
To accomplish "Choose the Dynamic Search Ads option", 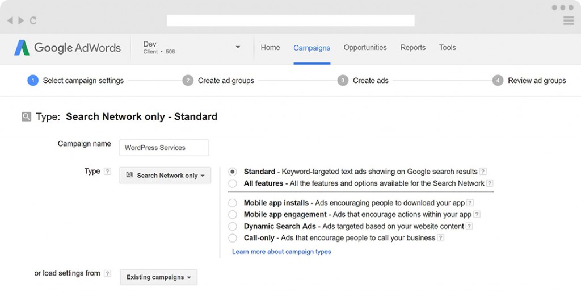I will (233, 226).
